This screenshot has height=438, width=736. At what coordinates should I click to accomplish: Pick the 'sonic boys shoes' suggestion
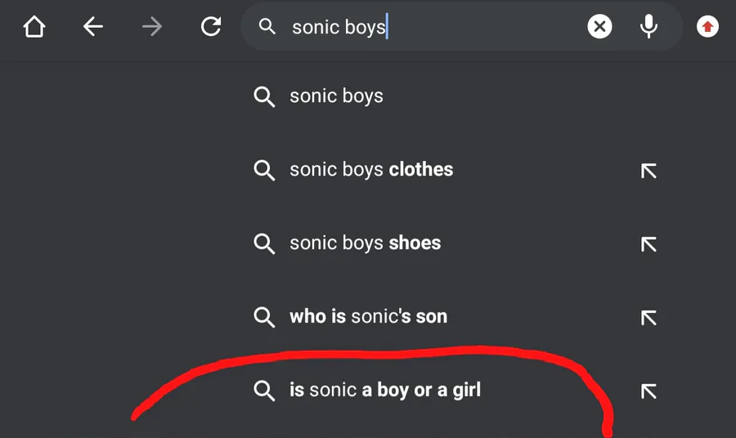[x=365, y=244]
